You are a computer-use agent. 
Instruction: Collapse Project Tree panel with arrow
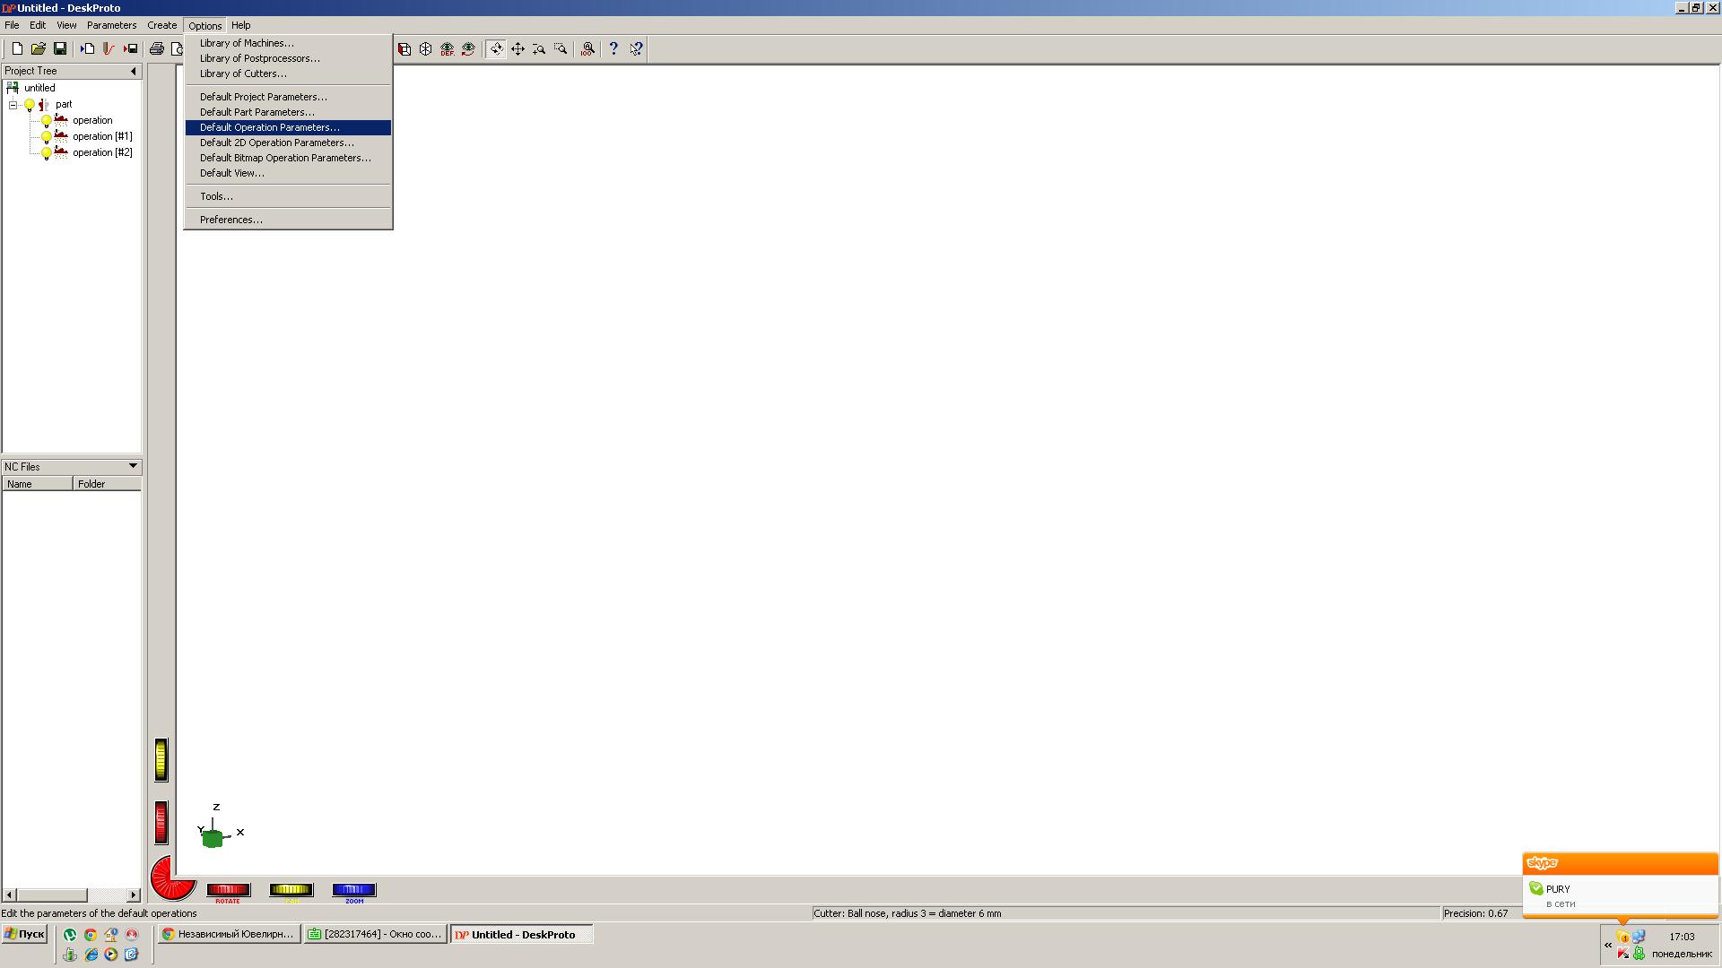[x=134, y=71]
